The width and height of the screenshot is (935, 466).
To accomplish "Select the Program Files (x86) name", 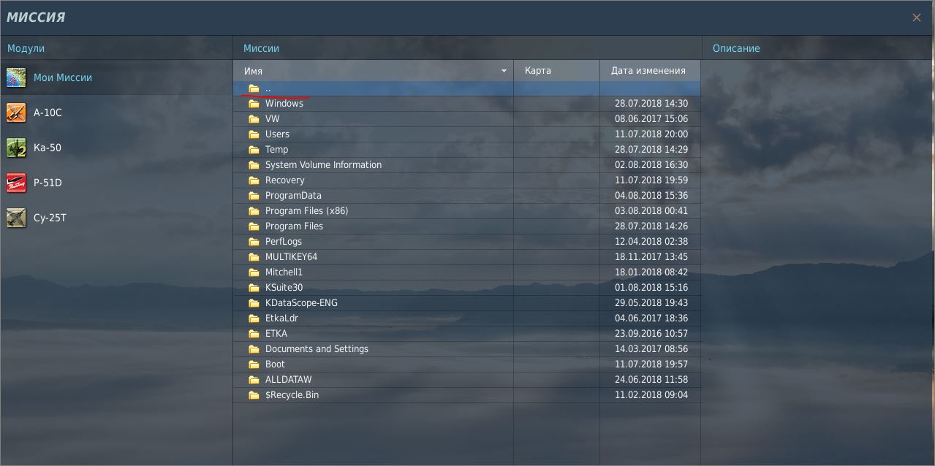I will click(307, 211).
